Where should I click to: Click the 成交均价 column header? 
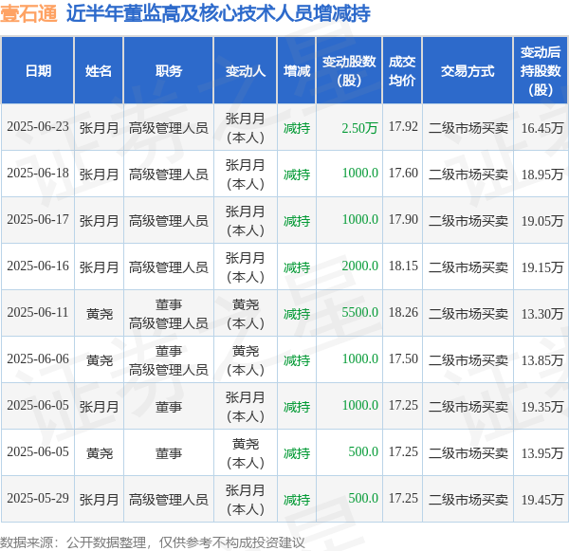402,71
